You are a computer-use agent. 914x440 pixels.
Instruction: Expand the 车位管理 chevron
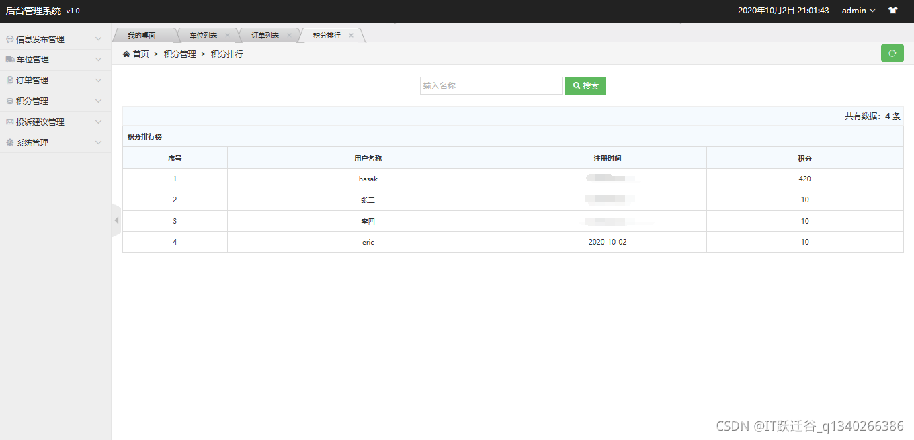[x=99, y=60]
